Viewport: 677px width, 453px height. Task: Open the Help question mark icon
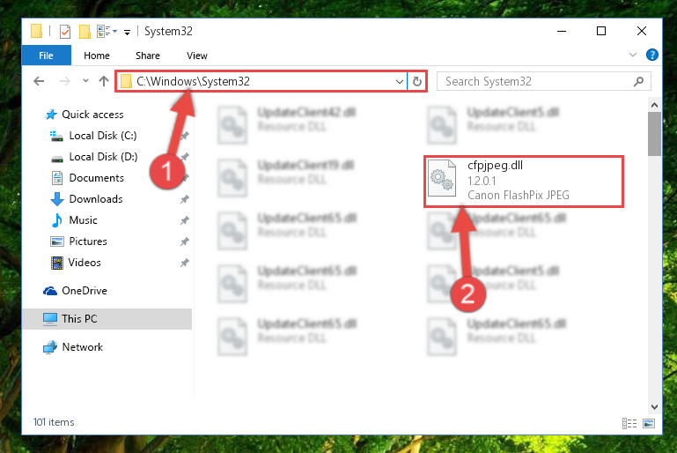coord(652,55)
